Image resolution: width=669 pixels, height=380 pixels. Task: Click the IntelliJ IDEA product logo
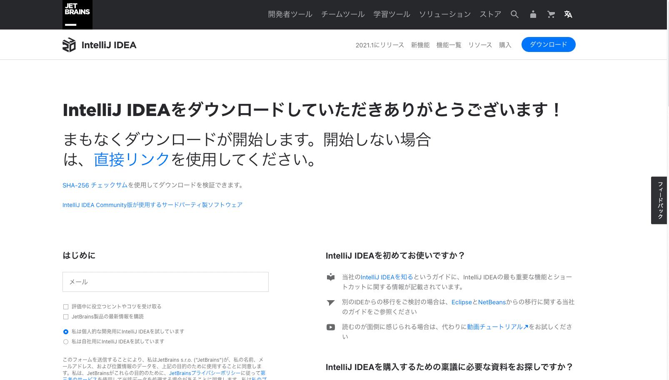[69, 45]
